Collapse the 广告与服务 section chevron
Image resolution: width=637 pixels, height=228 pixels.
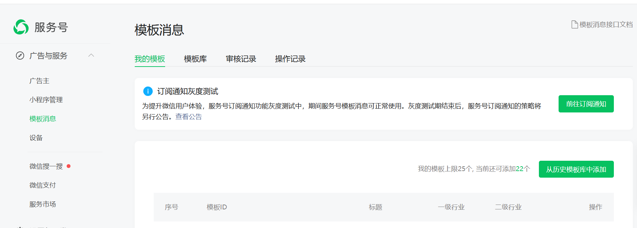[x=91, y=55]
